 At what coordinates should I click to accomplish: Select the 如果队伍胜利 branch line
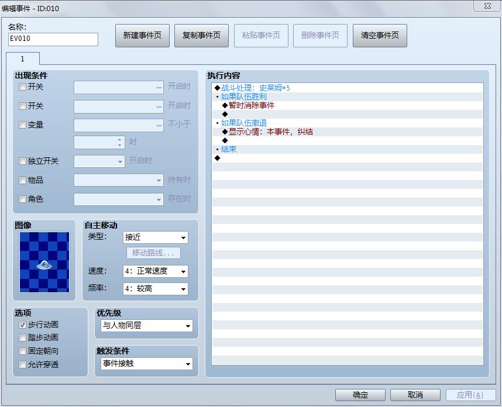point(348,96)
